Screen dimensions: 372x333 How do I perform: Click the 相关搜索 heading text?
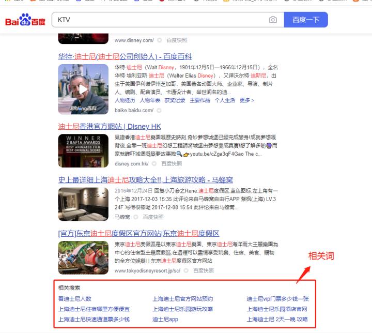pos(69,287)
